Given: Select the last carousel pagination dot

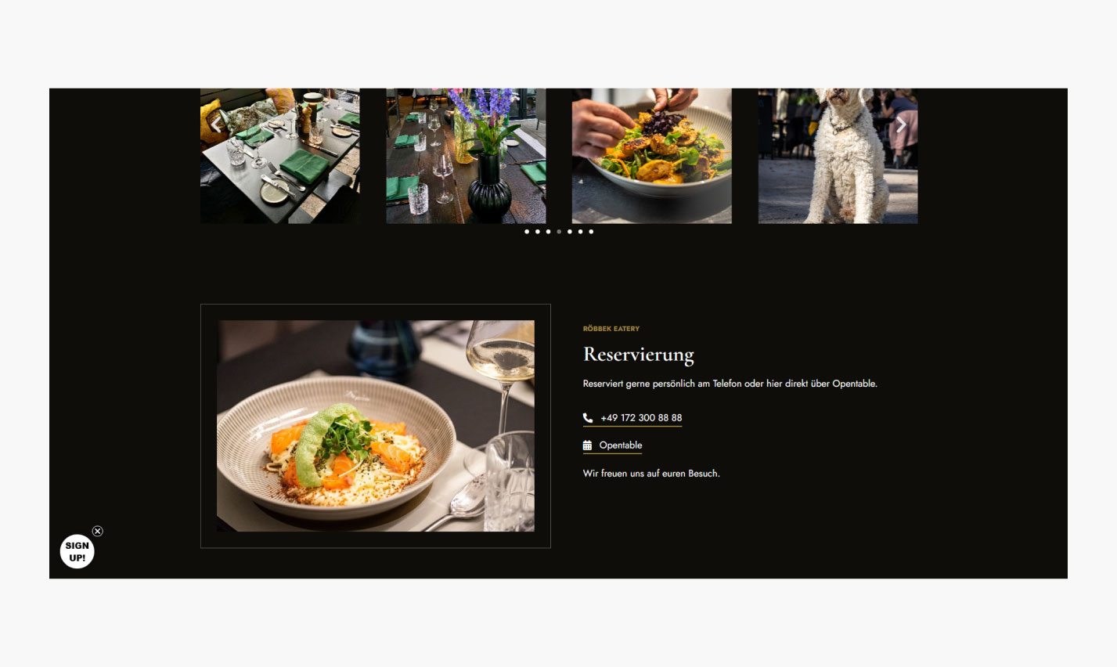Looking at the screenshot, I should 591,232.
